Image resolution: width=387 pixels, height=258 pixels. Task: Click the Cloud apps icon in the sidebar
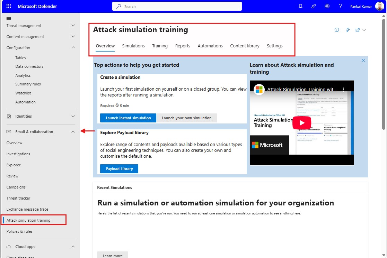(x=9, y=246)
